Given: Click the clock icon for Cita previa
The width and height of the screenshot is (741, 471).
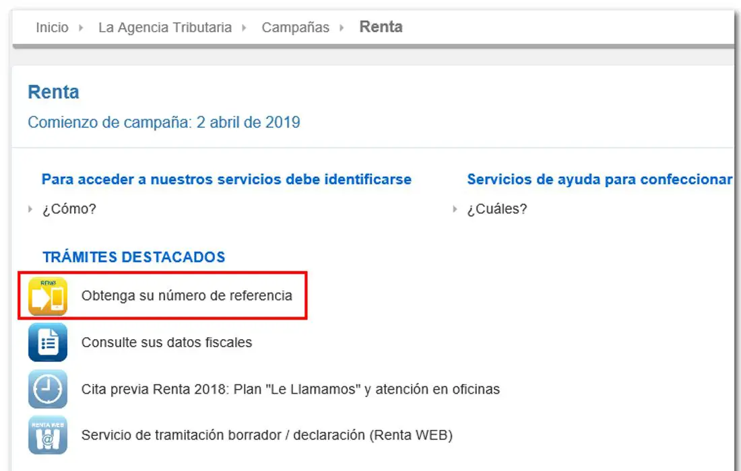Looking at the screenshot, I should pos(48,389).
